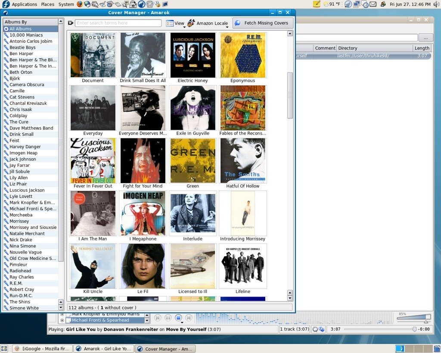Switch to iGoogle Mozilla Firefox taskbar window
This screenshot has height=353, width=441.
click(42, 349)
